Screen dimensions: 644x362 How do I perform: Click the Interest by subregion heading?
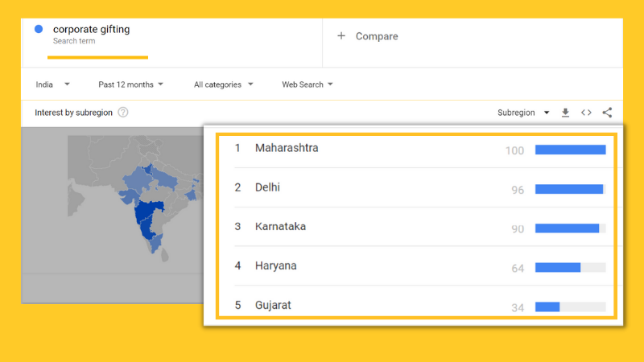pos(73,113)
